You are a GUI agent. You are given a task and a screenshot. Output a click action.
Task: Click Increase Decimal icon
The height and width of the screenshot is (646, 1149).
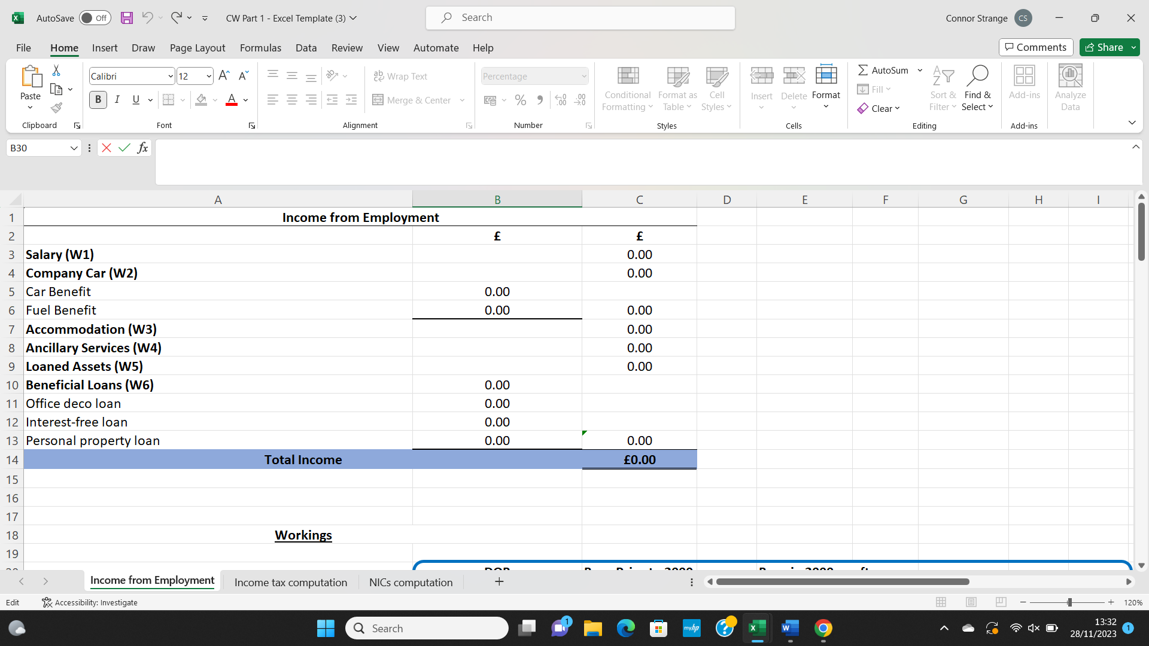(560, 100)
